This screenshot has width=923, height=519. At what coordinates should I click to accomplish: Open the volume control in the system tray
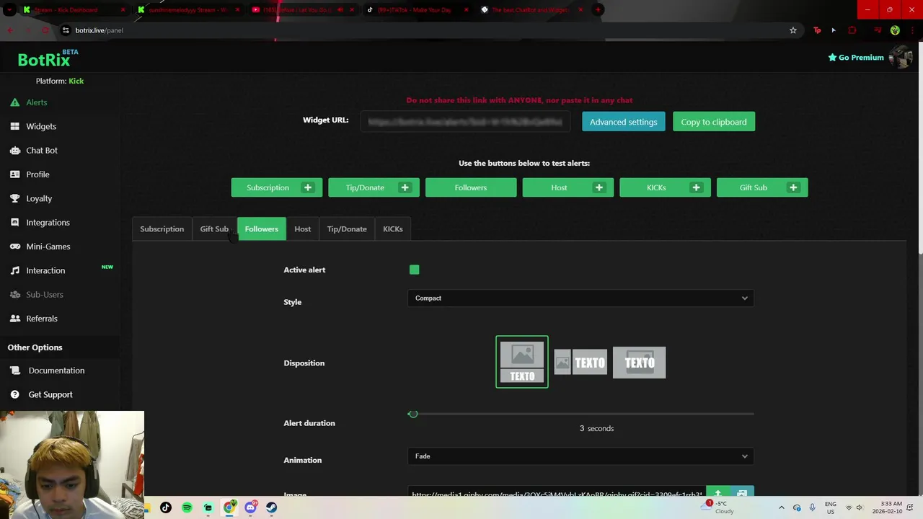click(x=860, y=507)
